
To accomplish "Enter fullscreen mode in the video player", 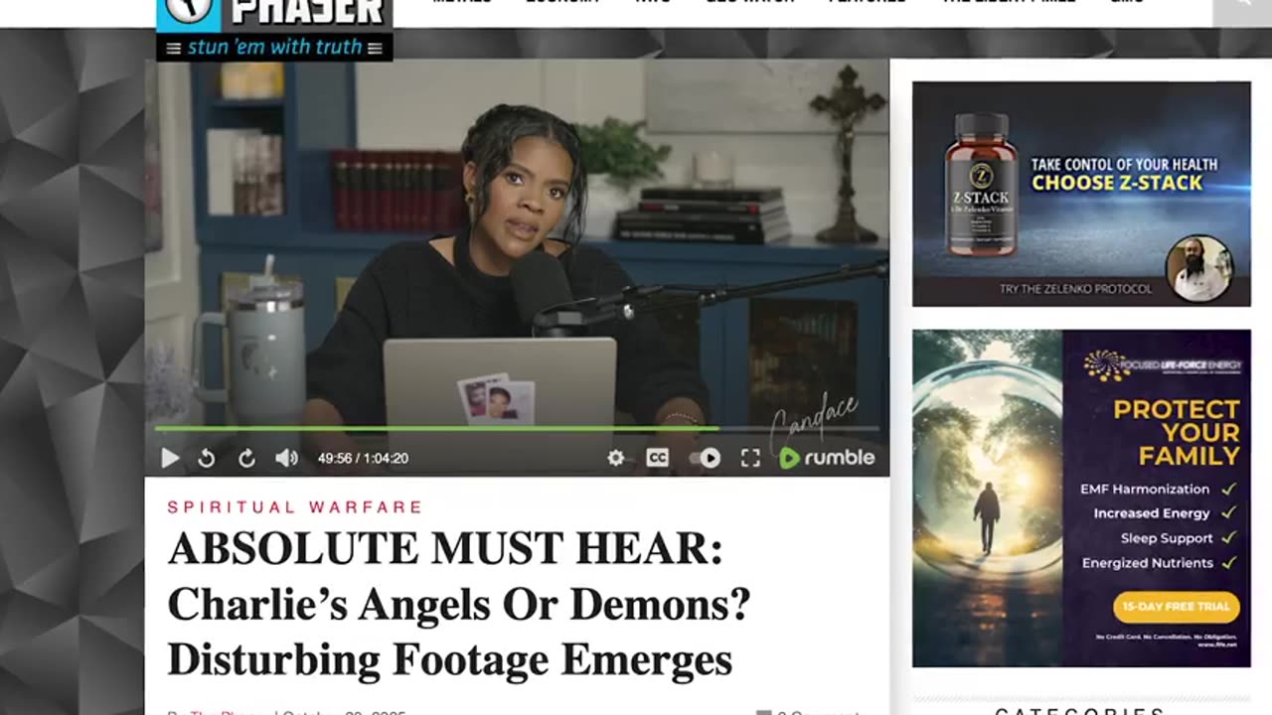I will point(750,458).
